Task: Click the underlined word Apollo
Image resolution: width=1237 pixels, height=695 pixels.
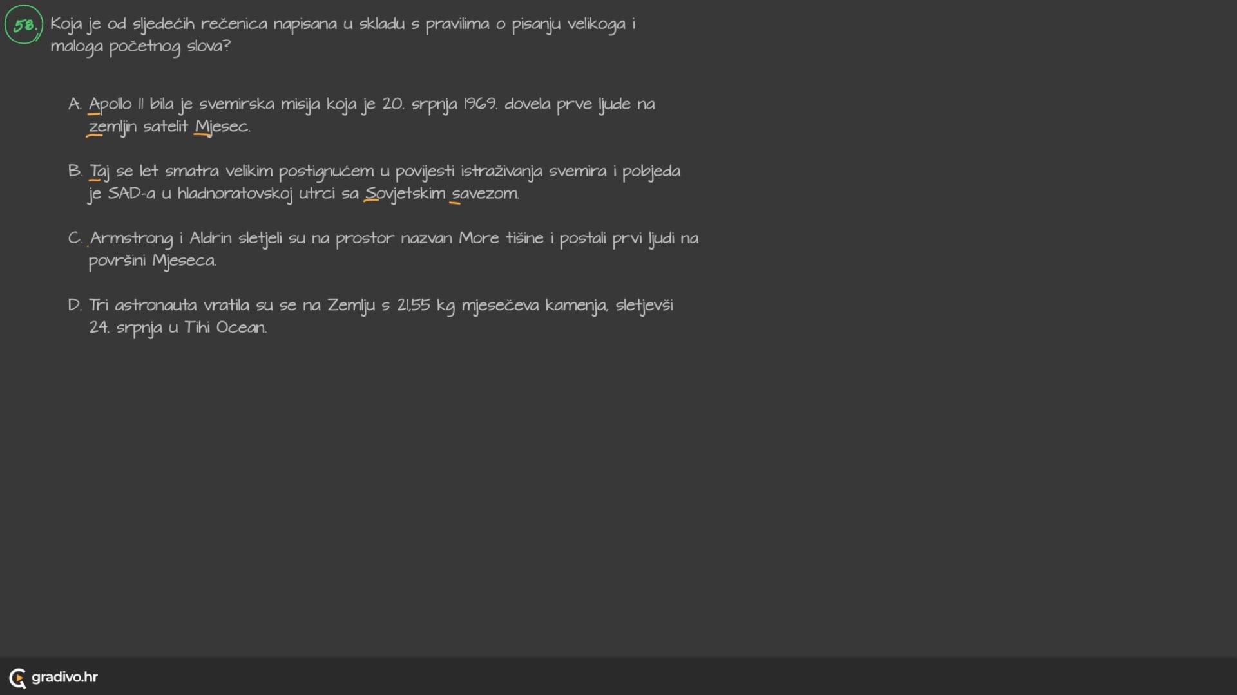Action: click(x=110, y=104)
